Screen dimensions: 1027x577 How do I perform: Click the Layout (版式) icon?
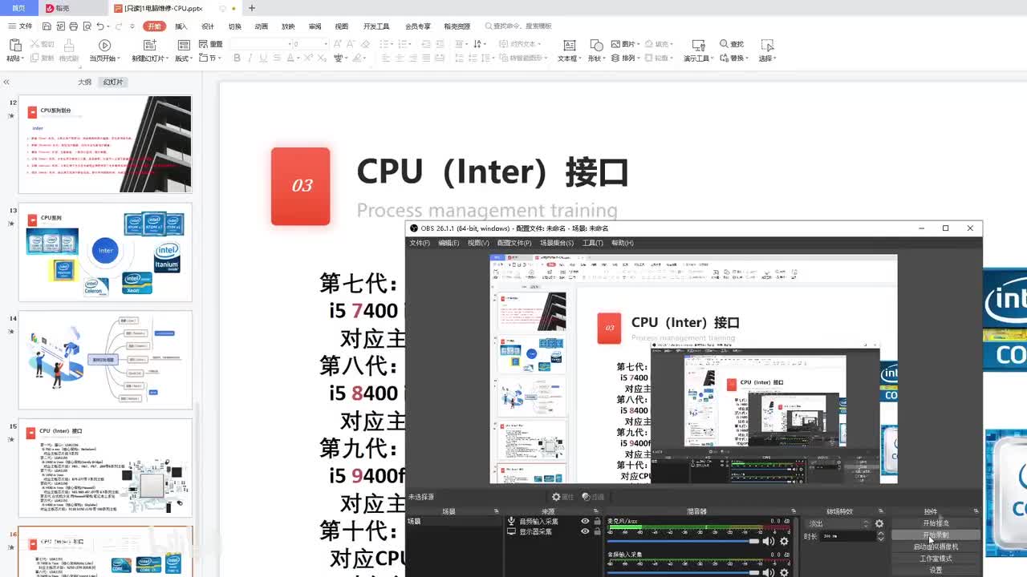[184, 46]
